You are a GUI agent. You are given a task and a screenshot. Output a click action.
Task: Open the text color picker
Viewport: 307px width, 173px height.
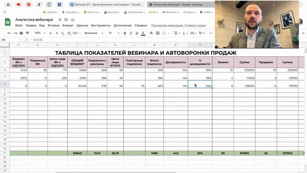click(x=143, y=33)
